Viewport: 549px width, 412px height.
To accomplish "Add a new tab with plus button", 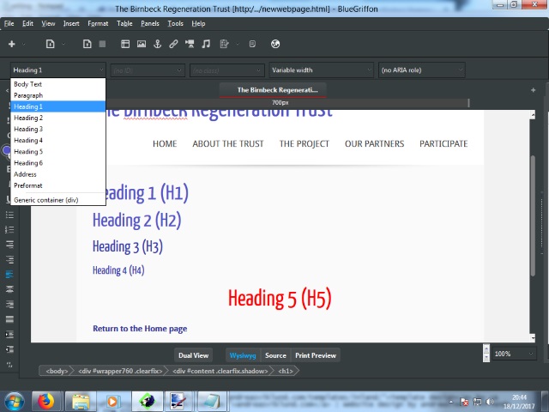I will [533, 90].
